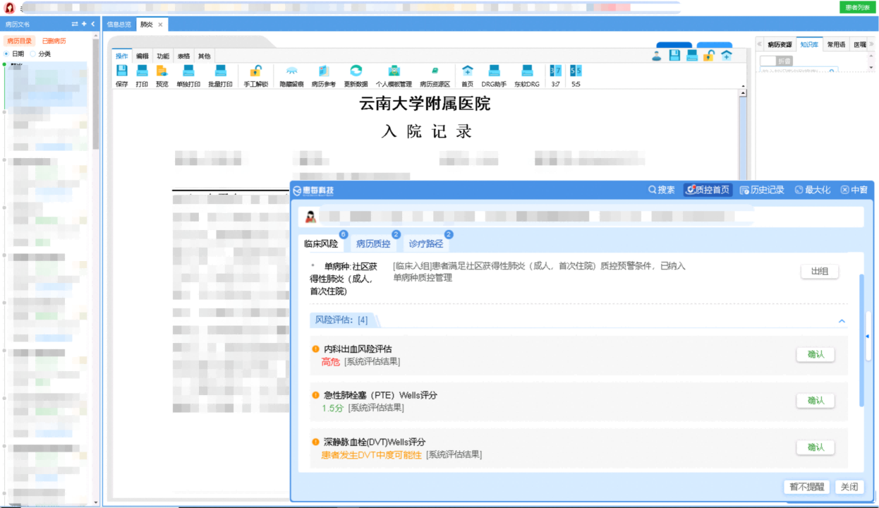Open the 信息总览 tab
Viewport: 879px width, 508px height.
(x=119, y=24)
